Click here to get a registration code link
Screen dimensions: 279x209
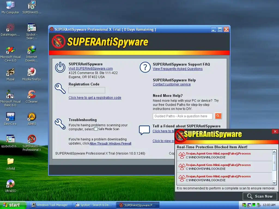(95, 98)
